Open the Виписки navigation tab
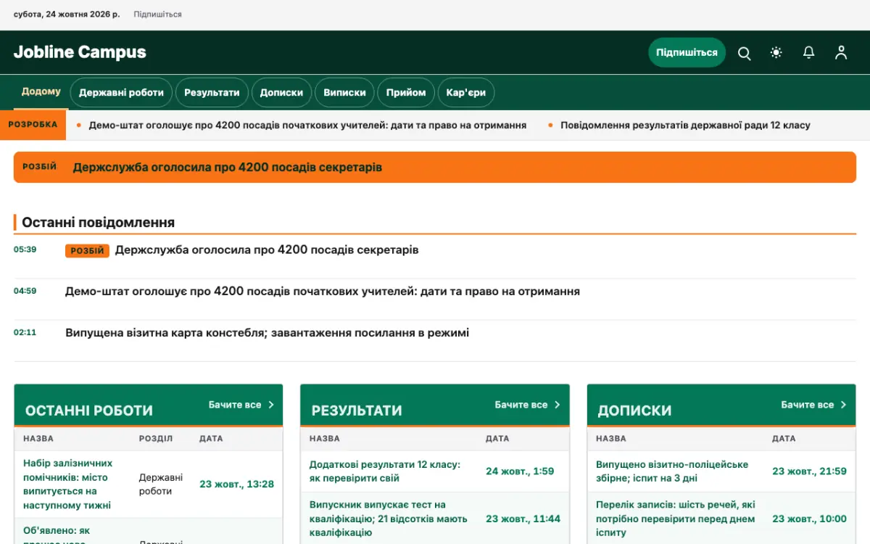 coord(344,93)
